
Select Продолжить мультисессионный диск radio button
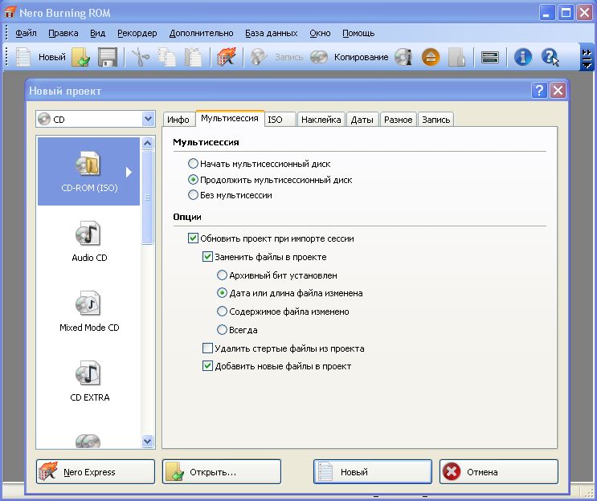click(x=193, y=179)
